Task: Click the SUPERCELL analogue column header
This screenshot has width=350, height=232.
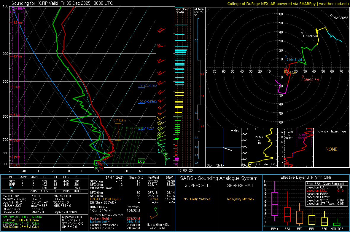Action: tap(197, 185)
